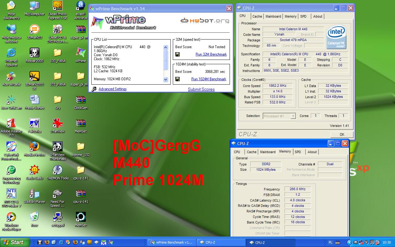Open the Fakturka desktop shortcut
Image resolution: width=395 pixels, height=247 pixels.
pos(34,126)
